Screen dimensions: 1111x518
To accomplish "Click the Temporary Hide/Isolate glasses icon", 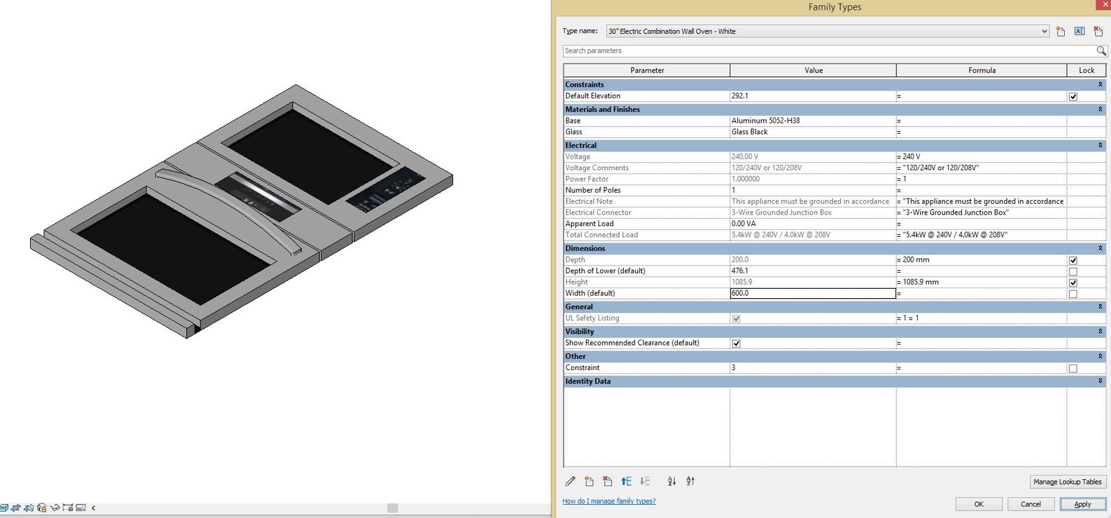I will (55, 508).
